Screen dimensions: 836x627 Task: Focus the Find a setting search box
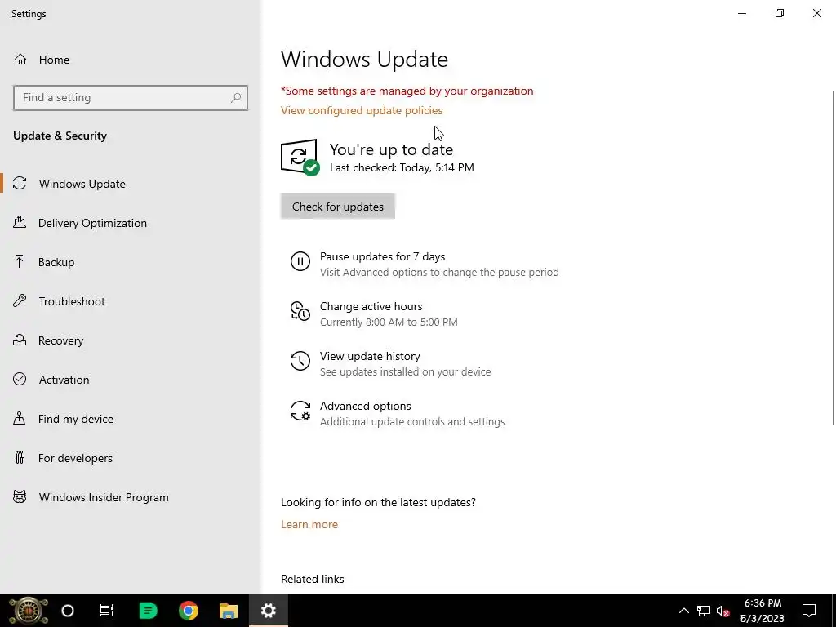tap(131, 98)
